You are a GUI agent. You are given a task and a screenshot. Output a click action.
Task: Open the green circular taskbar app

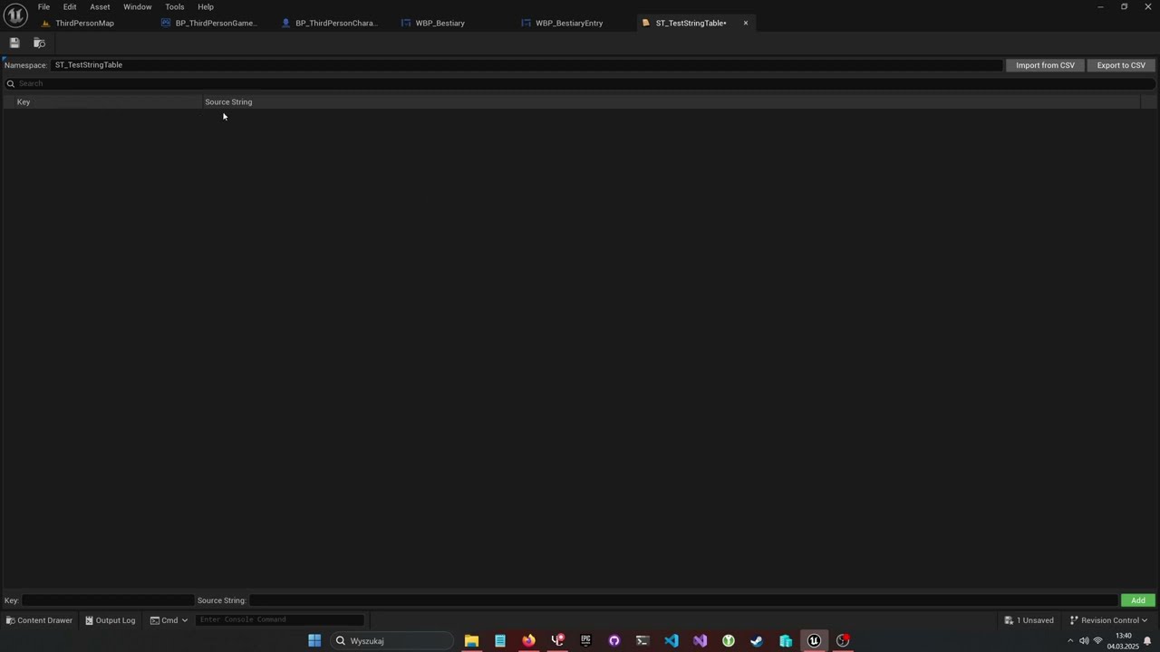coord(729,641)
